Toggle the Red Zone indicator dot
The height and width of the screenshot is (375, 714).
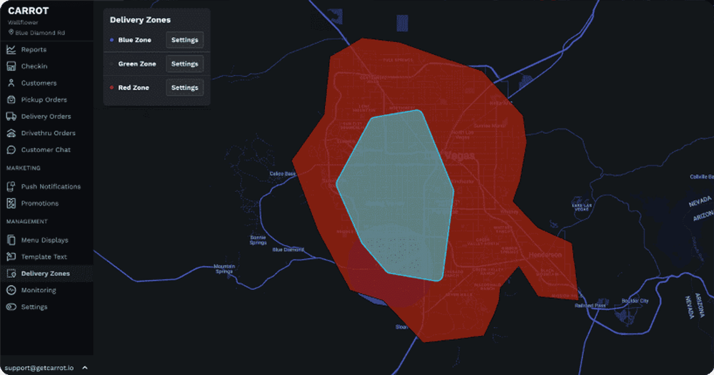[x=113, y=88]
